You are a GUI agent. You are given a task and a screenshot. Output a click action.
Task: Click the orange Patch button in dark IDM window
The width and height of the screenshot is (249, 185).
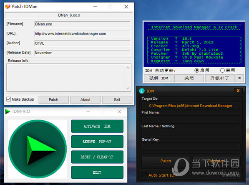(166, 161)
